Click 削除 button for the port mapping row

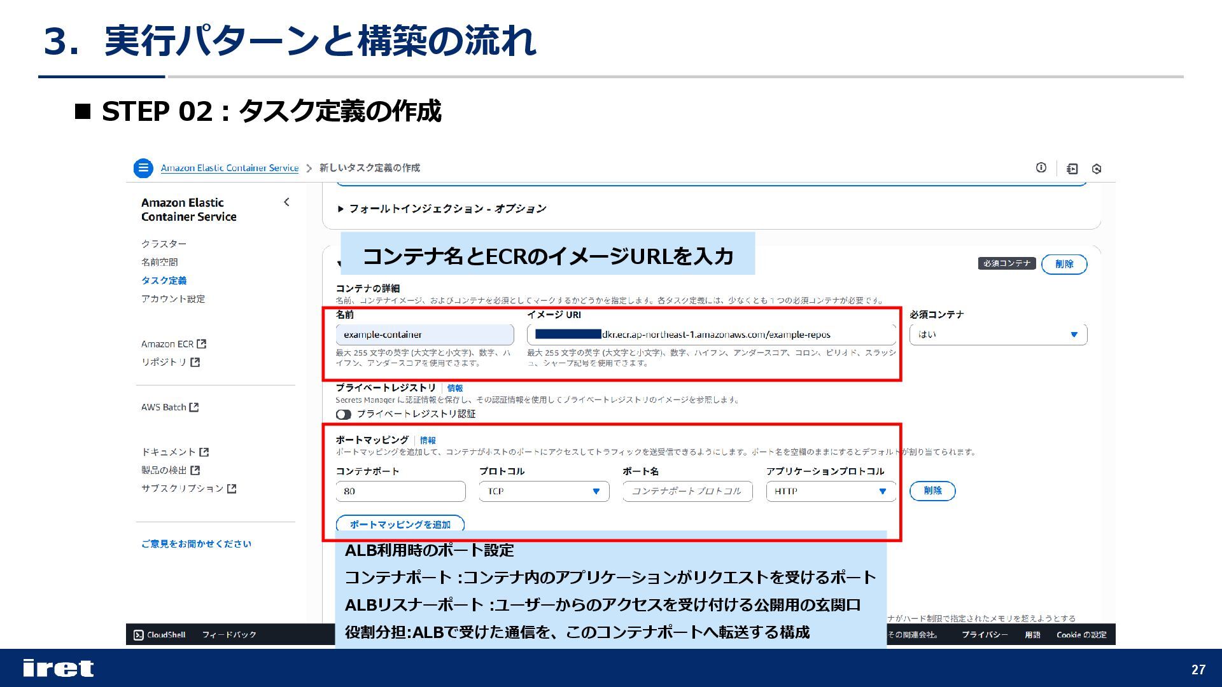(932, 490)
